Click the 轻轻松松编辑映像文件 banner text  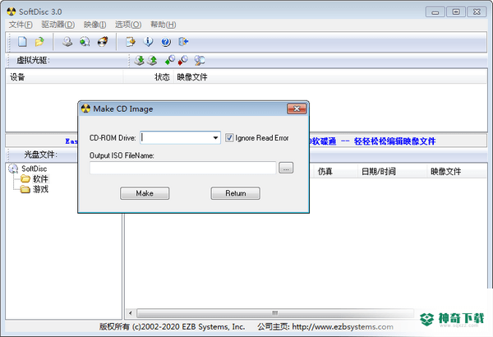[x=394, y=141]
